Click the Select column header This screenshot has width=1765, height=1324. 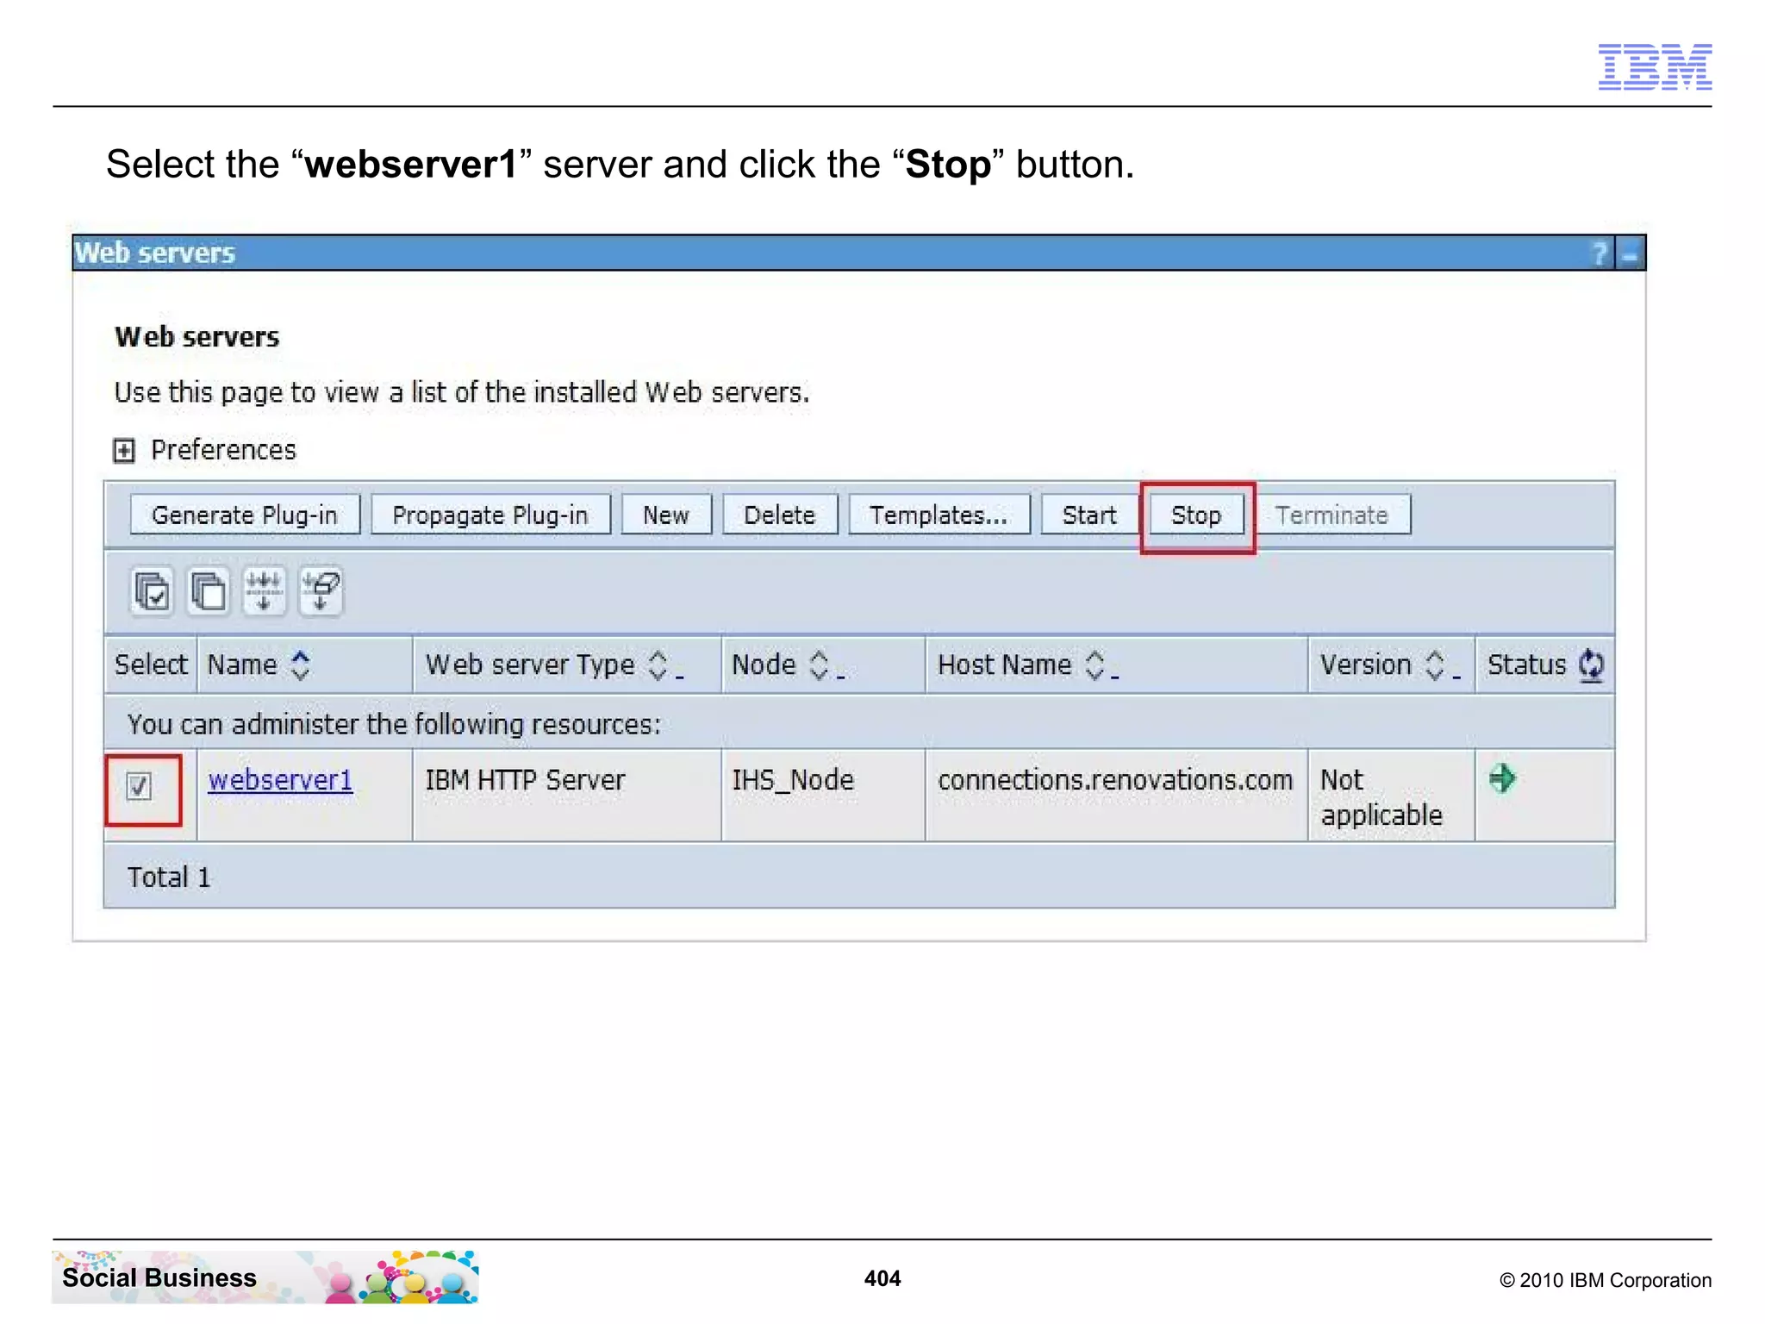(x=151, y=665)
